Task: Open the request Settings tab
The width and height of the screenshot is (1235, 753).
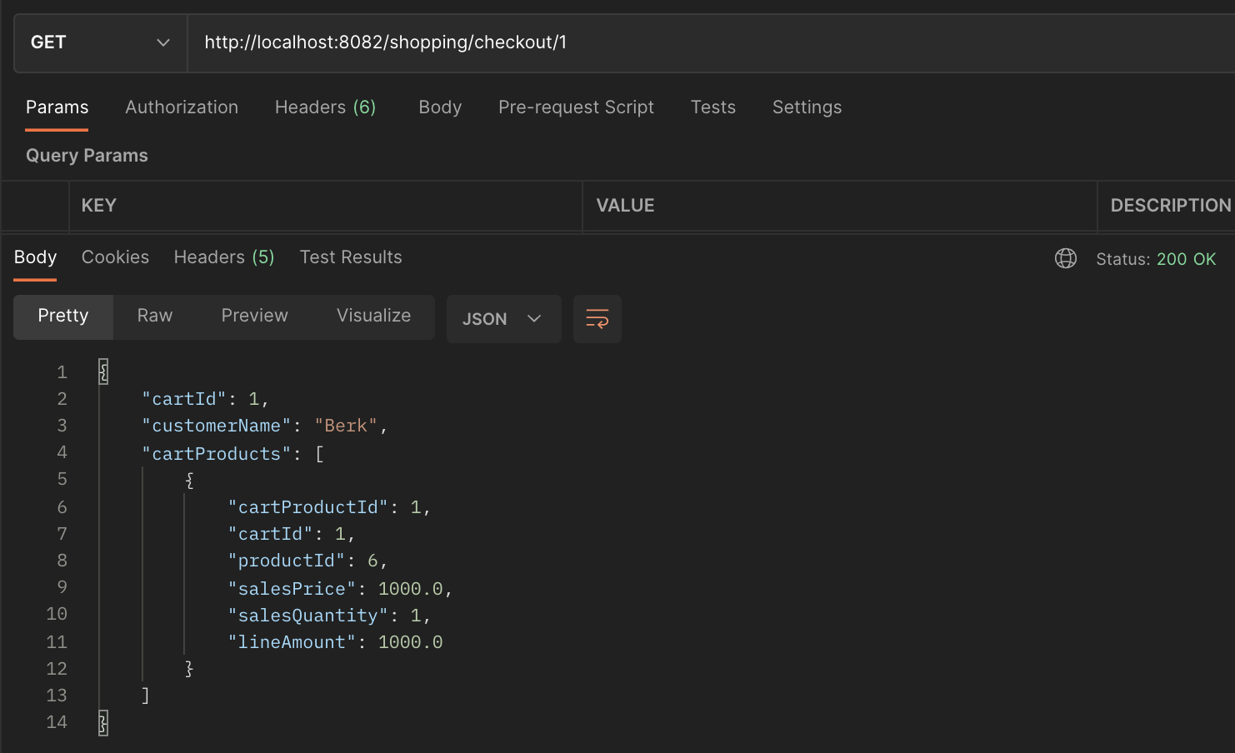Action: tap(807, 107)
